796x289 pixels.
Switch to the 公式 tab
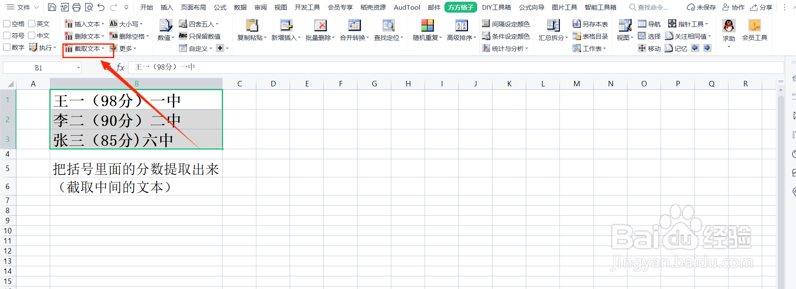(x=220, y=7)
